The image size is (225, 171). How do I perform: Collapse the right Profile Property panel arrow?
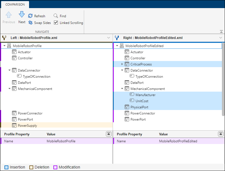(x=221, y=134)
